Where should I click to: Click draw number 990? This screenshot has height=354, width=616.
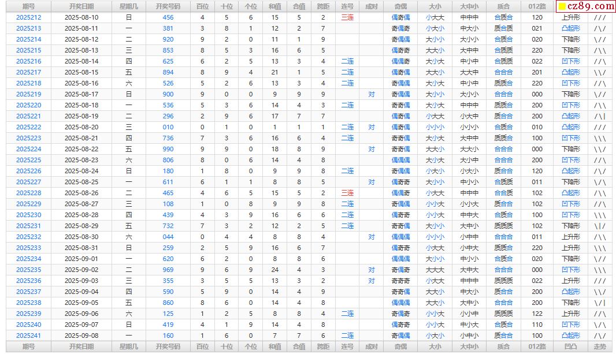(168, 149)
